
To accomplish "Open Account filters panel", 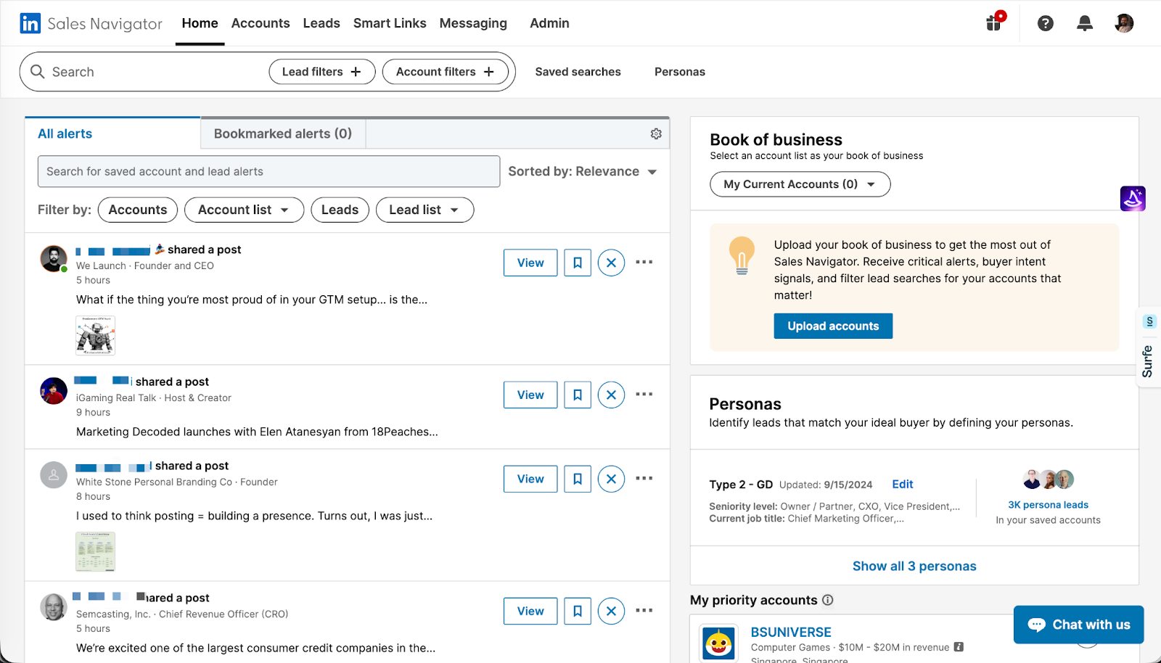I will 445,72.
